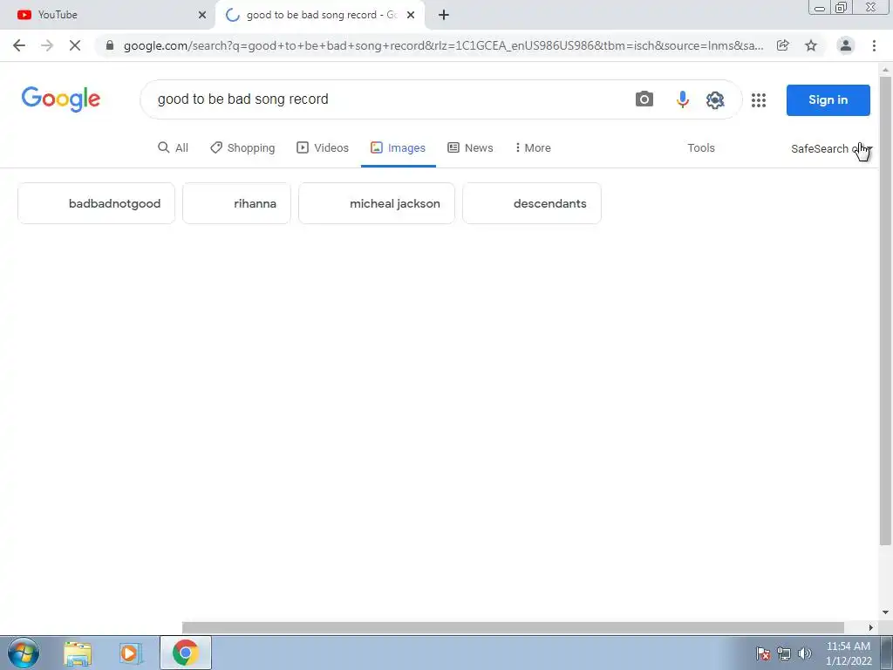Launch Windows Media Player from taskbar
This screenshot has height=670, width=893.
pos(131,653)
